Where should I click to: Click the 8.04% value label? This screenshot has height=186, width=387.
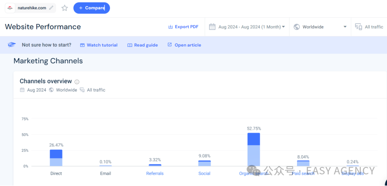pyautogui.click(x=303, y=157)
